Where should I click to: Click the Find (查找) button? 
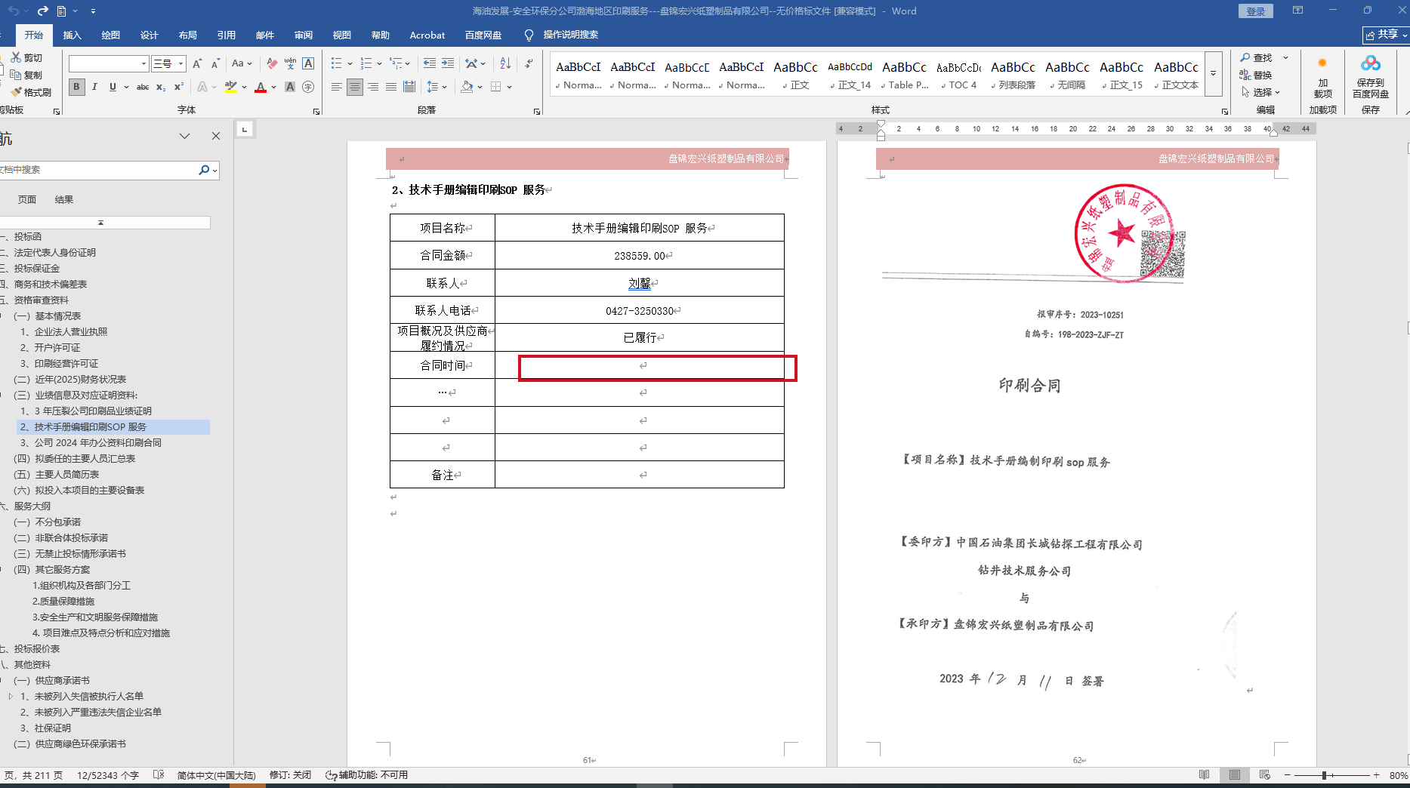click(1256, 57)
